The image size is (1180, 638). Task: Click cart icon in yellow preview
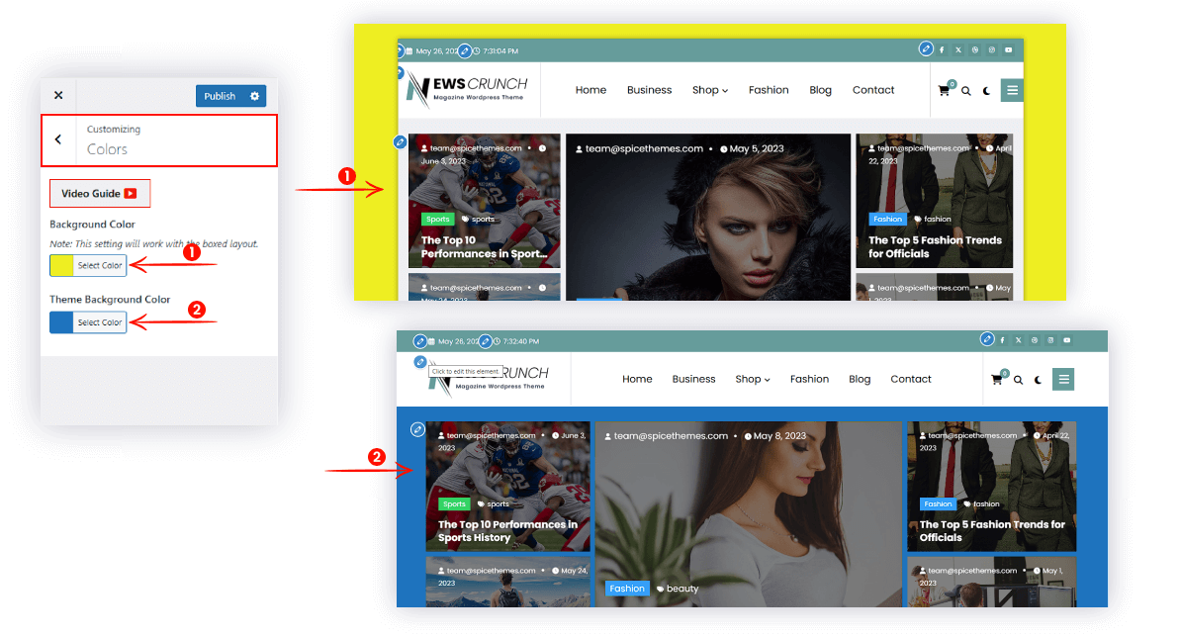(945, 90)
